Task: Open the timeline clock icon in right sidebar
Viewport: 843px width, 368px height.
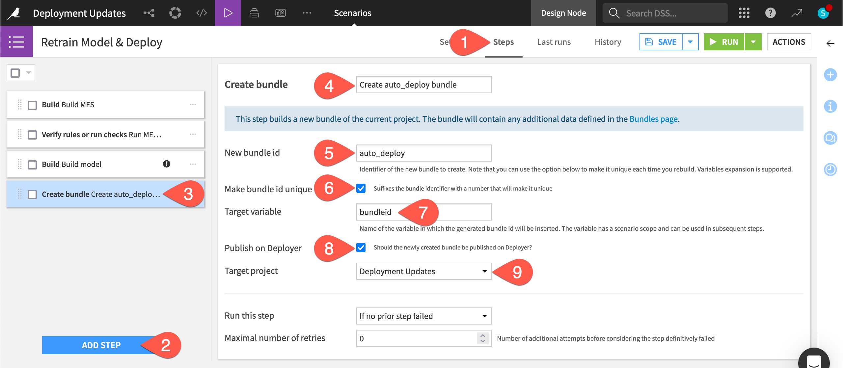Action: tap(831, 170)
